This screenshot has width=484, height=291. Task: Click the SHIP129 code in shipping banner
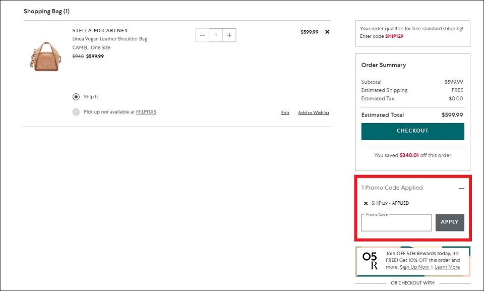point(394,36)
